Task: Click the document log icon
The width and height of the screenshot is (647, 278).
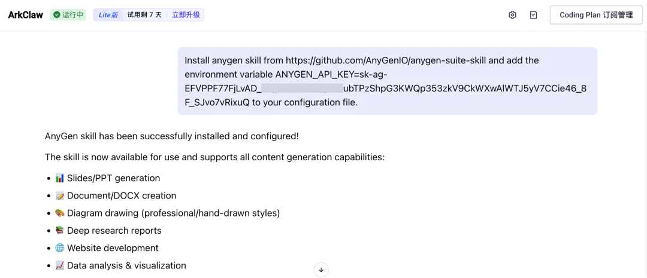Action: point(533,15)
